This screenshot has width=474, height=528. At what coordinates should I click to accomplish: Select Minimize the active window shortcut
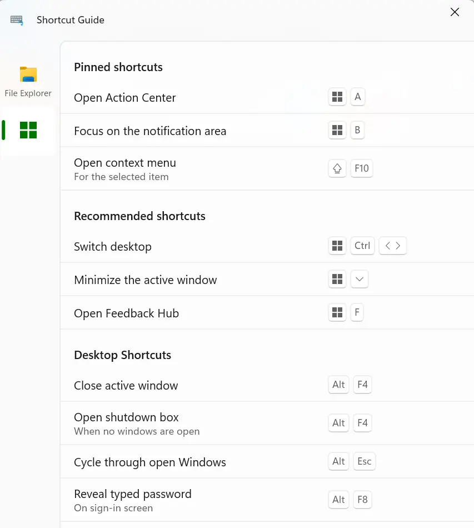click(x=267, y=280)
